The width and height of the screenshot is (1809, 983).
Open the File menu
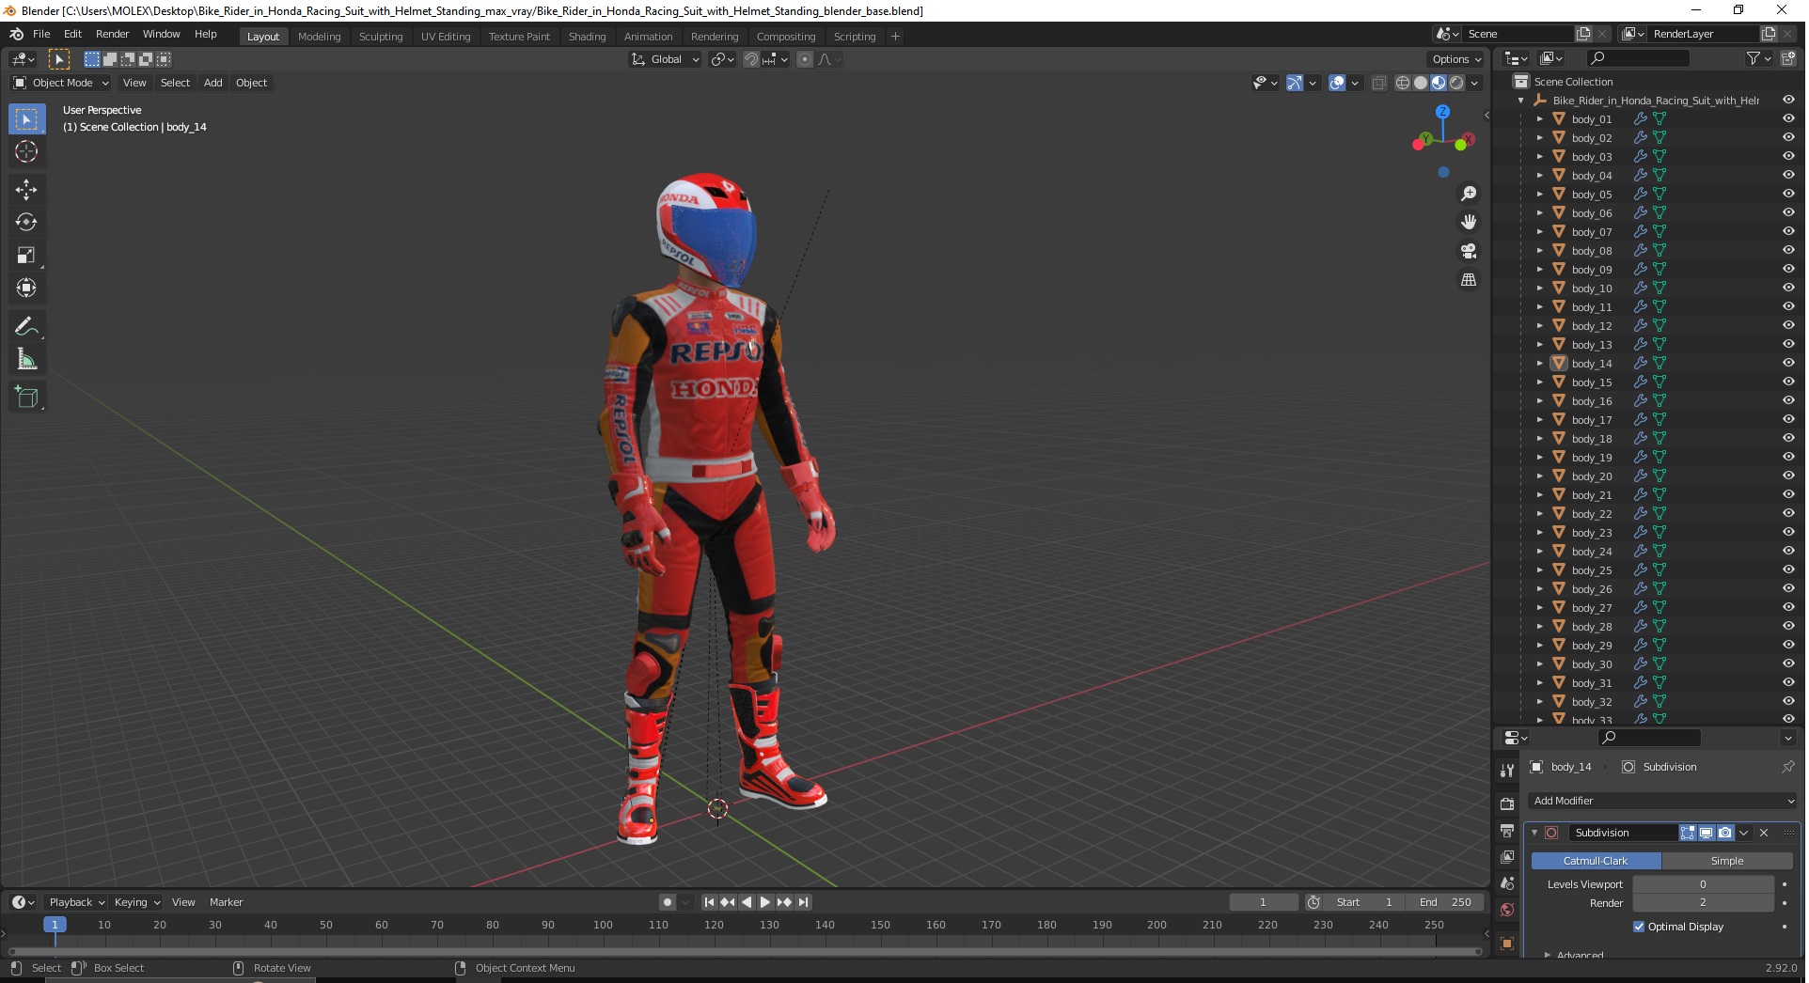tap(41, 34)
